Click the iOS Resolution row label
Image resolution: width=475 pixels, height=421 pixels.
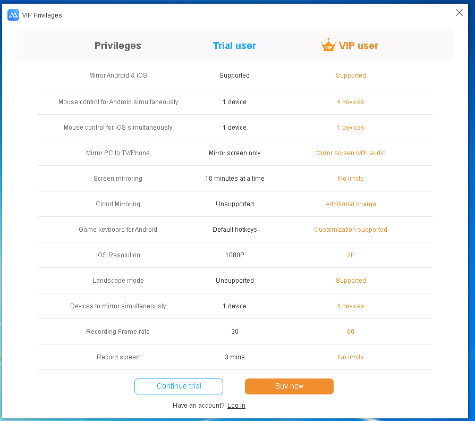click(x=118, y=255)
